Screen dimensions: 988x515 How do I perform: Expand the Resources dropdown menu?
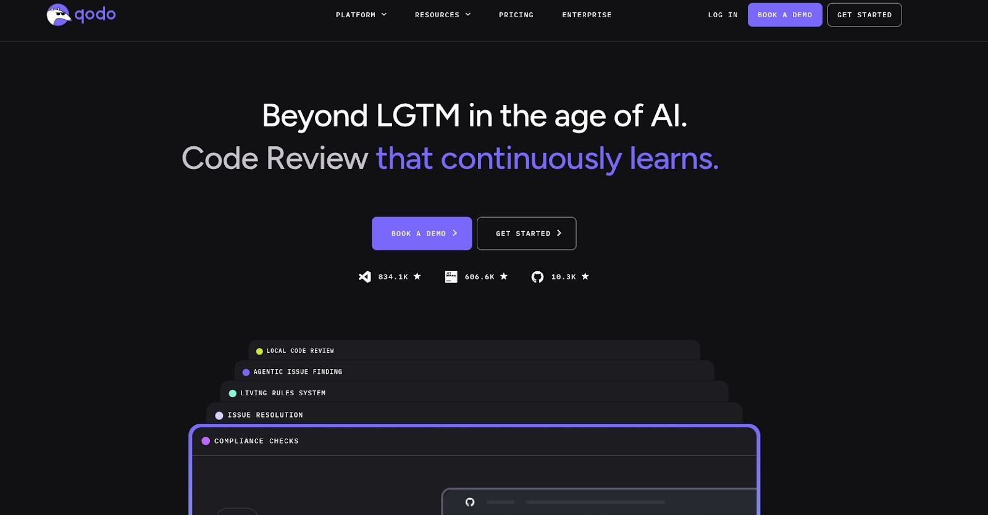(x=443, y=15)
